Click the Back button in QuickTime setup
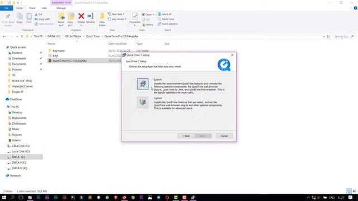Screen dimensions: 358x201 186,136
